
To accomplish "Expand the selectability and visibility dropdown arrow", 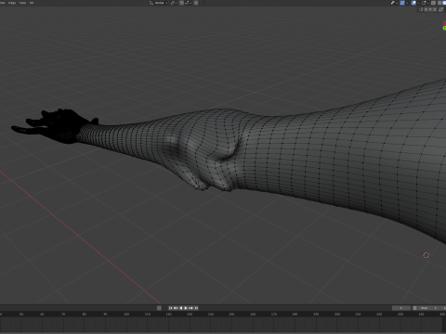I will (x=397, y=3).
